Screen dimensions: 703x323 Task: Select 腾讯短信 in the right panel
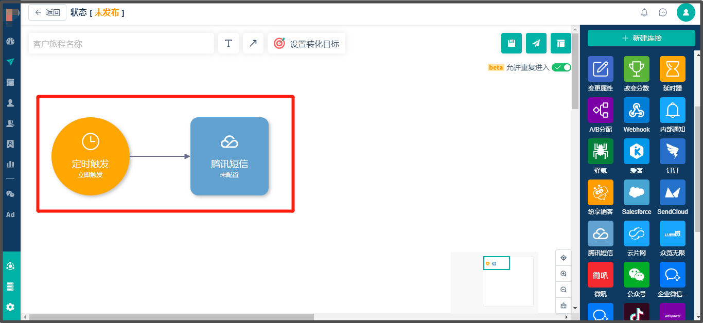point(601,234)
